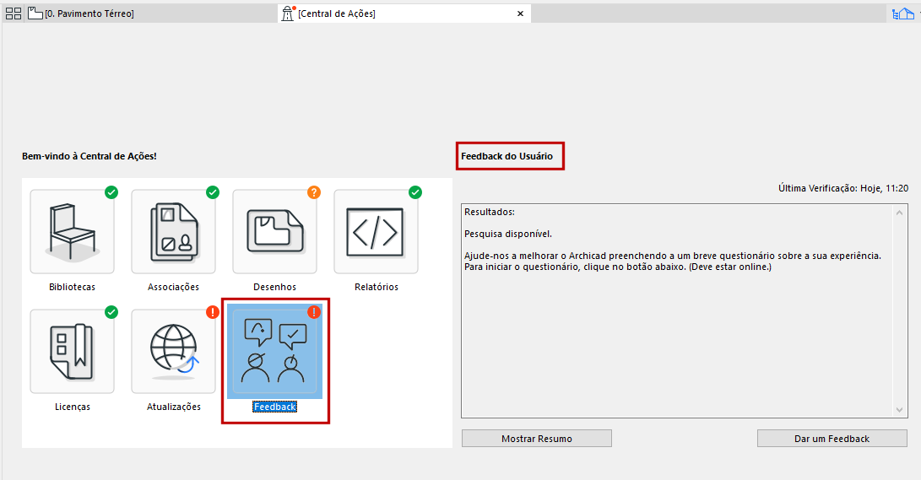Click the Desenhos label
Viewport: 921px width, 480px height.
pyautogui.click(x=275, y=287)
